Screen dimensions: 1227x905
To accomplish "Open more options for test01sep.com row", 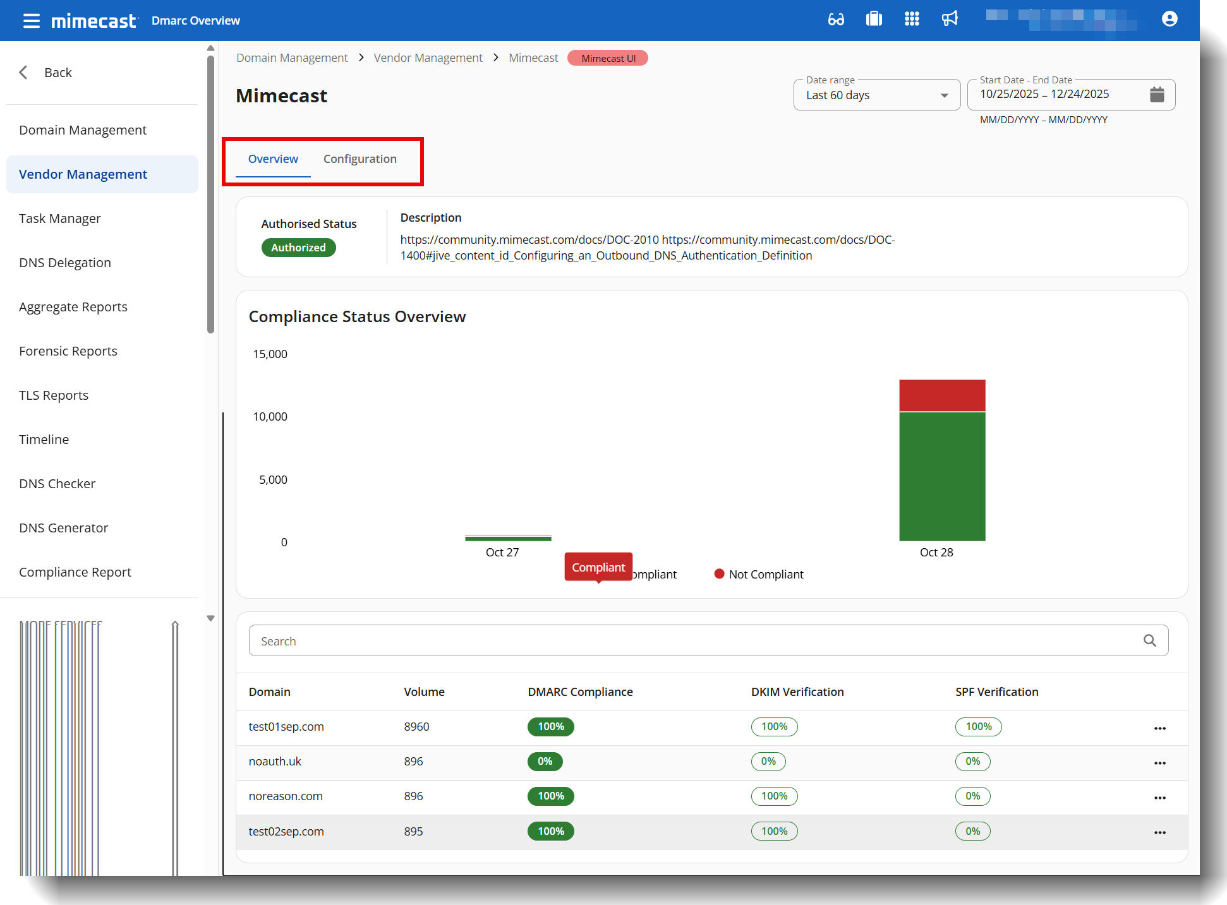I will point(1160,728).
